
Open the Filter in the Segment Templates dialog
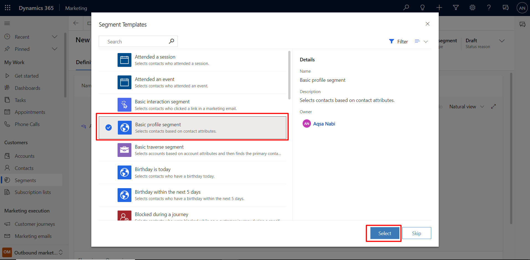[398, 41]
